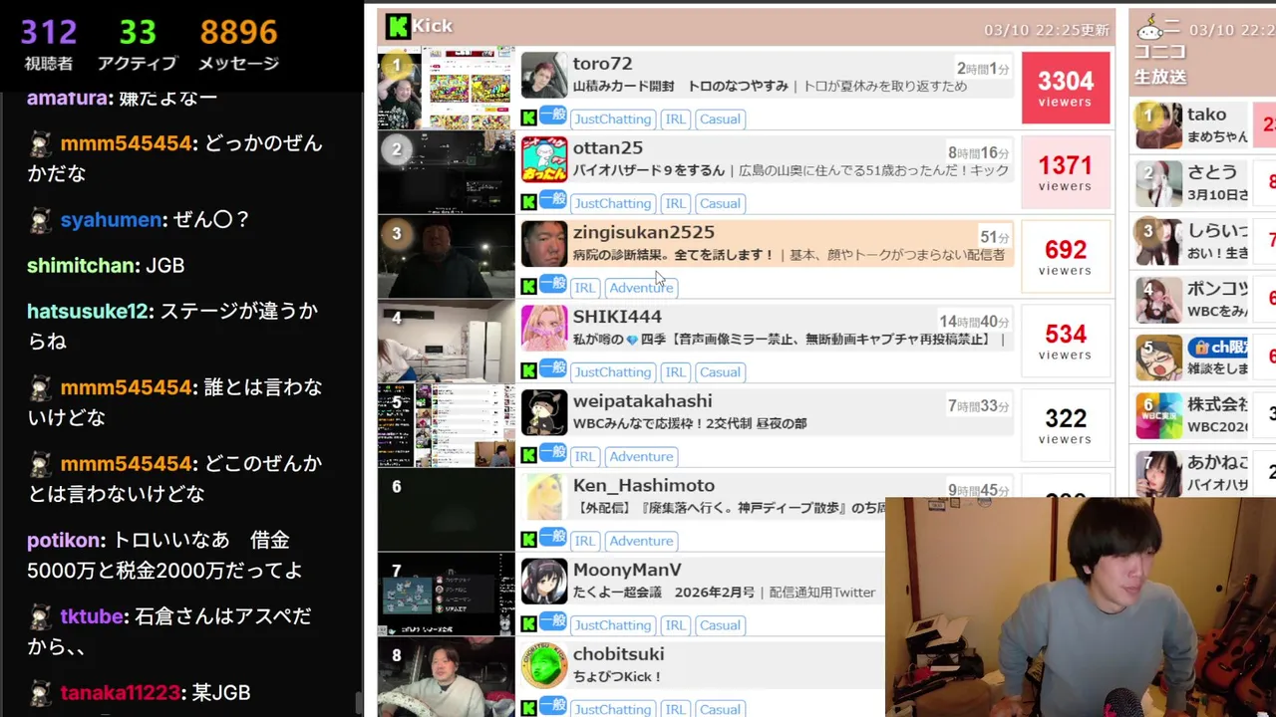Click the Kick badge icon in SHIKI444's row
Viewport: 1276px width, 717px height.
528,371
